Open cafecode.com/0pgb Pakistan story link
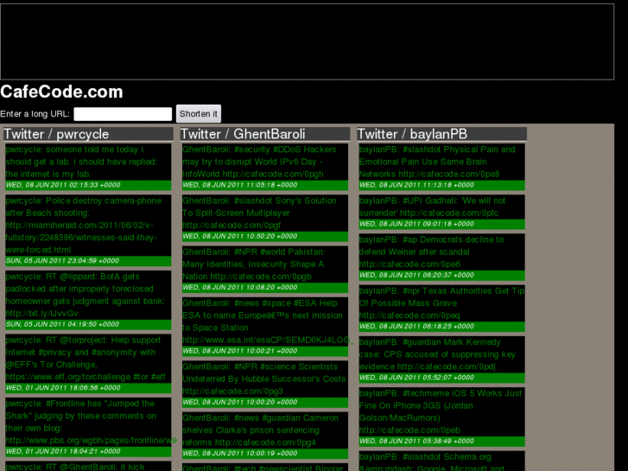The height and width of the screenshot is (471, 628). click(x=261, y=277)
